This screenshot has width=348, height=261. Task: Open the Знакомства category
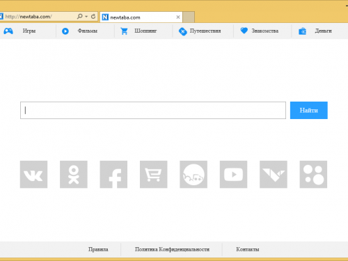[265, 31]
